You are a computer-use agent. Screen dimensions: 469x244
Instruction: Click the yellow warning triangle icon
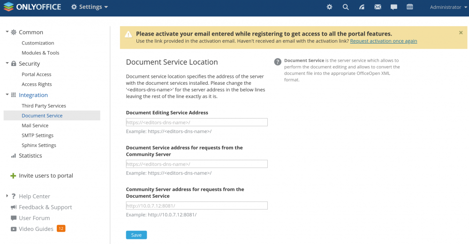coord(129,34)
